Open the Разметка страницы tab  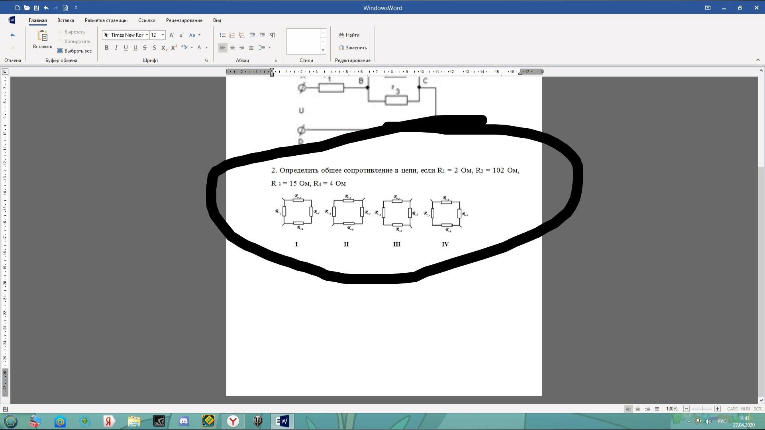click(106, 20)
